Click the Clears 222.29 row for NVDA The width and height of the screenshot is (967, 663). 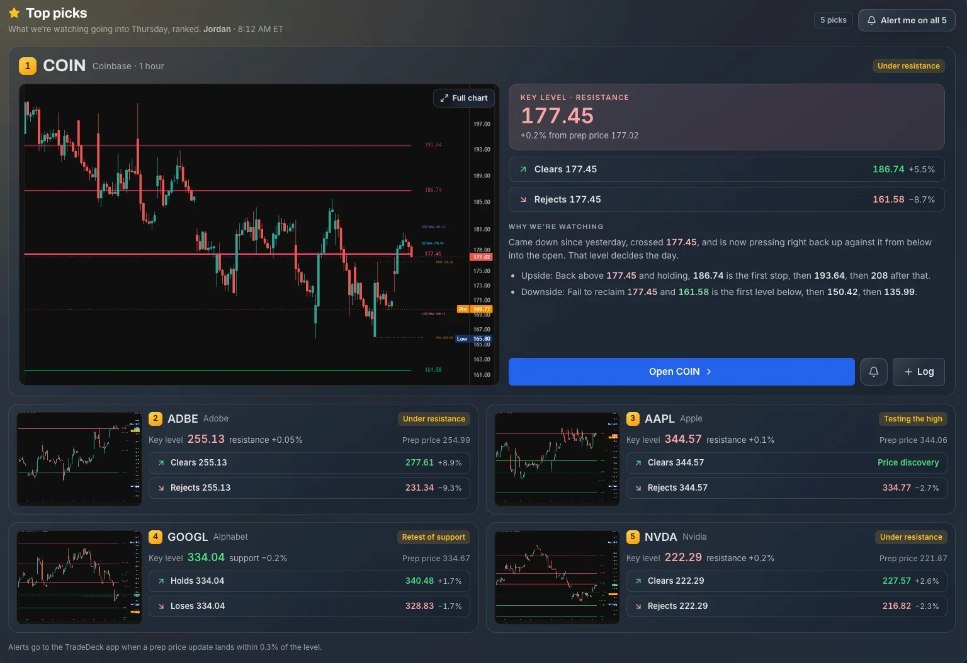tap(787, 581)
